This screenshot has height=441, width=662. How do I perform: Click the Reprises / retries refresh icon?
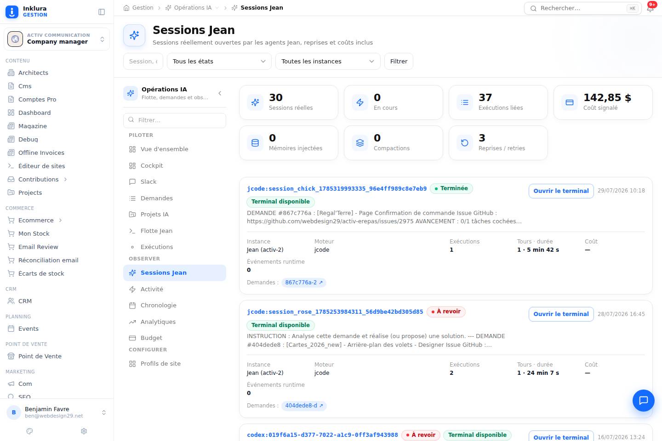(465, 143)
